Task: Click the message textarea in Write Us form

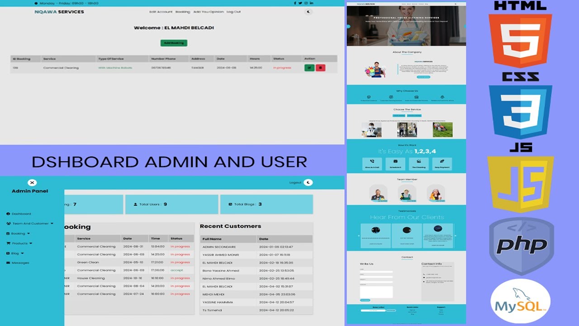Action: click(x=376, y=292)
